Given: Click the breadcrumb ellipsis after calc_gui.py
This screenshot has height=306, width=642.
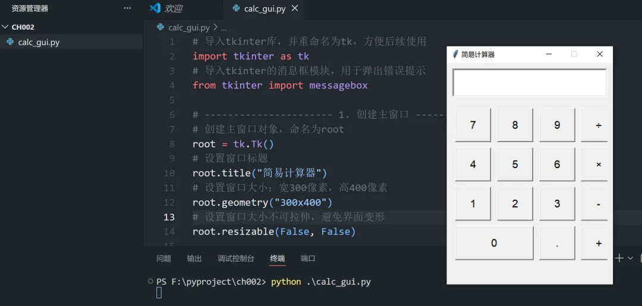Looking at the screenshot, I should [223, 28].
